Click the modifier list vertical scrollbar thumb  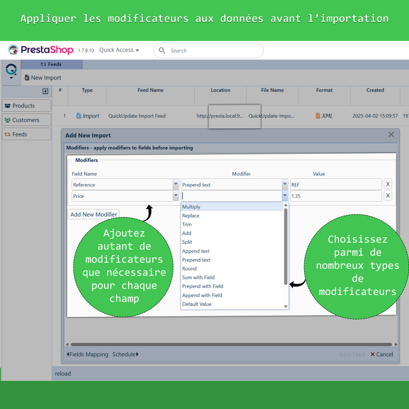pyautogui.click(x=286, y=246)
